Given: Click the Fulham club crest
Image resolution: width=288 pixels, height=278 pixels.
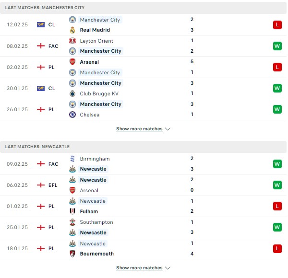Looking at the screenshot, I should (x=72, y=211).
